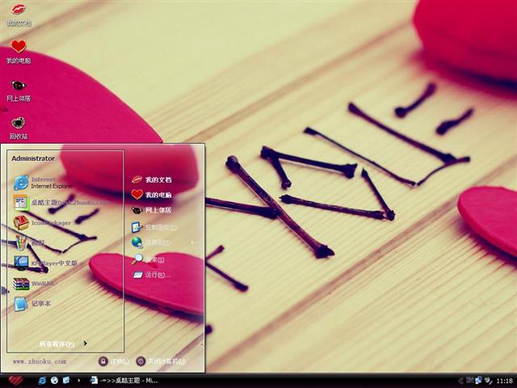Open control panel entry in start menu
This screenshot has width=517, height=388.
click(154, 227)
